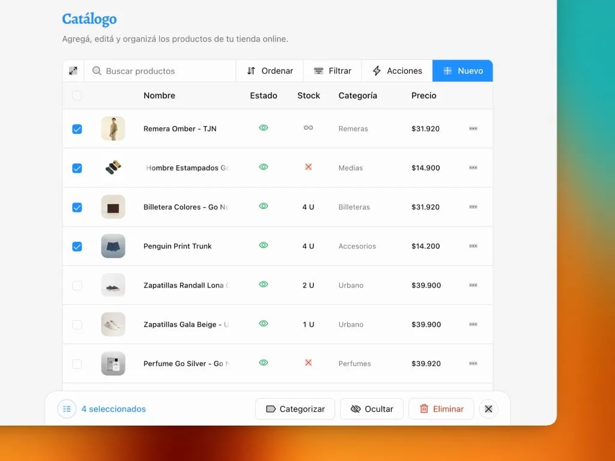
Task: Uncheck the Penguin Print Trunk checkbox
Action: coord(77,247)
